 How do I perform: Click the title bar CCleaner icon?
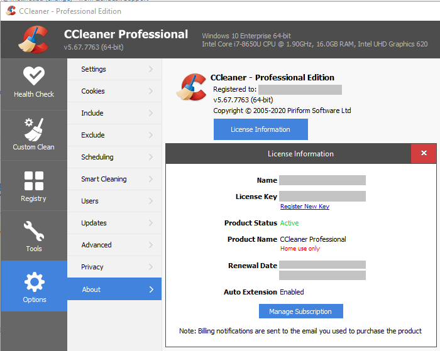pyautogui.click(x=11, y=11)
